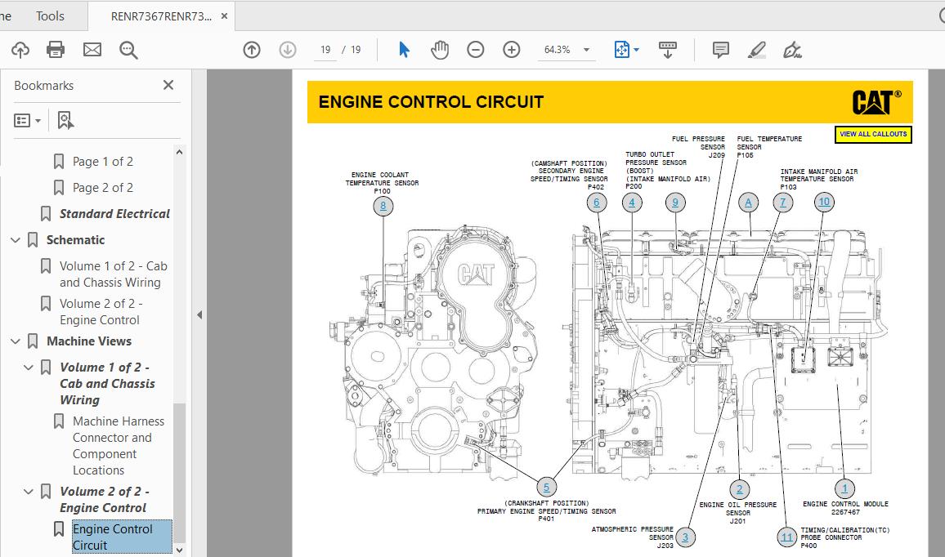Click the page number input field

point(325,49)
